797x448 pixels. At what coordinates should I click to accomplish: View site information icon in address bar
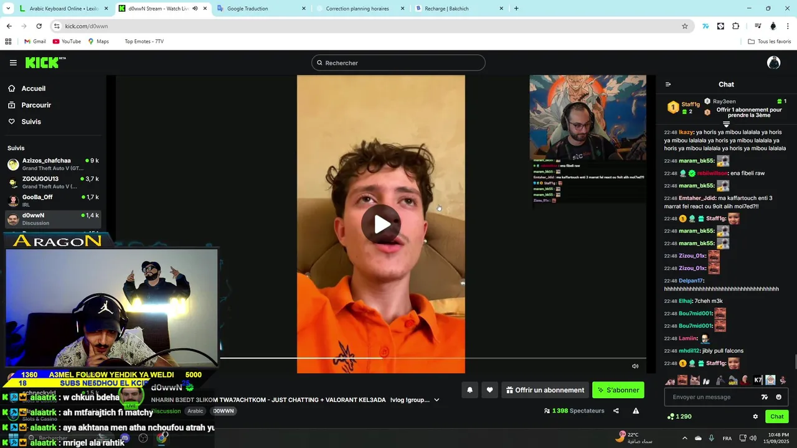point(57,26)
